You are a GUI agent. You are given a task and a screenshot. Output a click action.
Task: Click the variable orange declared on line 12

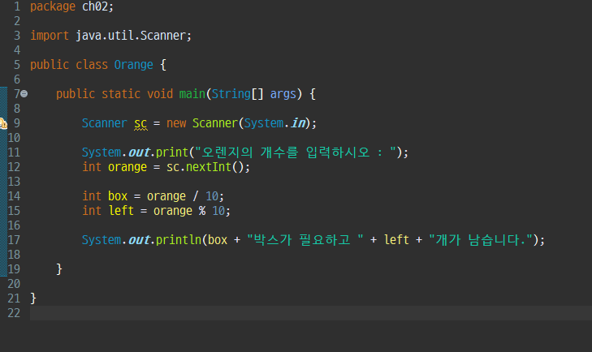coord(127,167)
